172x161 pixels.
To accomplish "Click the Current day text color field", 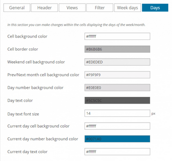I will coord(117,152).
